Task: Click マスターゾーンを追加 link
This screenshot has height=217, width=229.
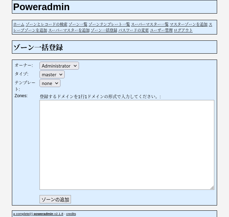Action: tap(188, 24)
